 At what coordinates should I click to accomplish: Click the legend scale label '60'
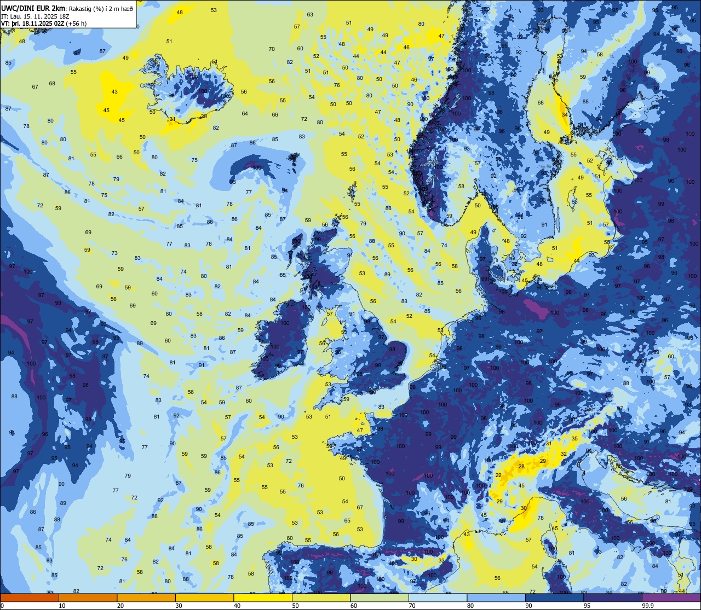pyautogui.click(x=354, y=606)
